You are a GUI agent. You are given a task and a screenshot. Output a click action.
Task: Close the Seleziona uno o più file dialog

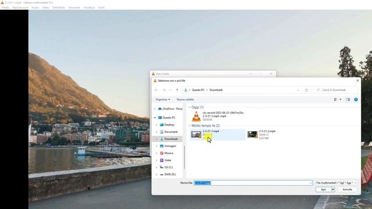pos(357,81)
